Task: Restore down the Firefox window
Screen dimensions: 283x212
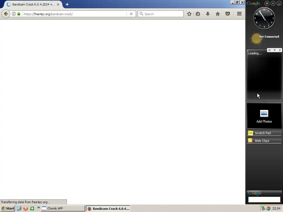Action: click(x=237, y=2)
